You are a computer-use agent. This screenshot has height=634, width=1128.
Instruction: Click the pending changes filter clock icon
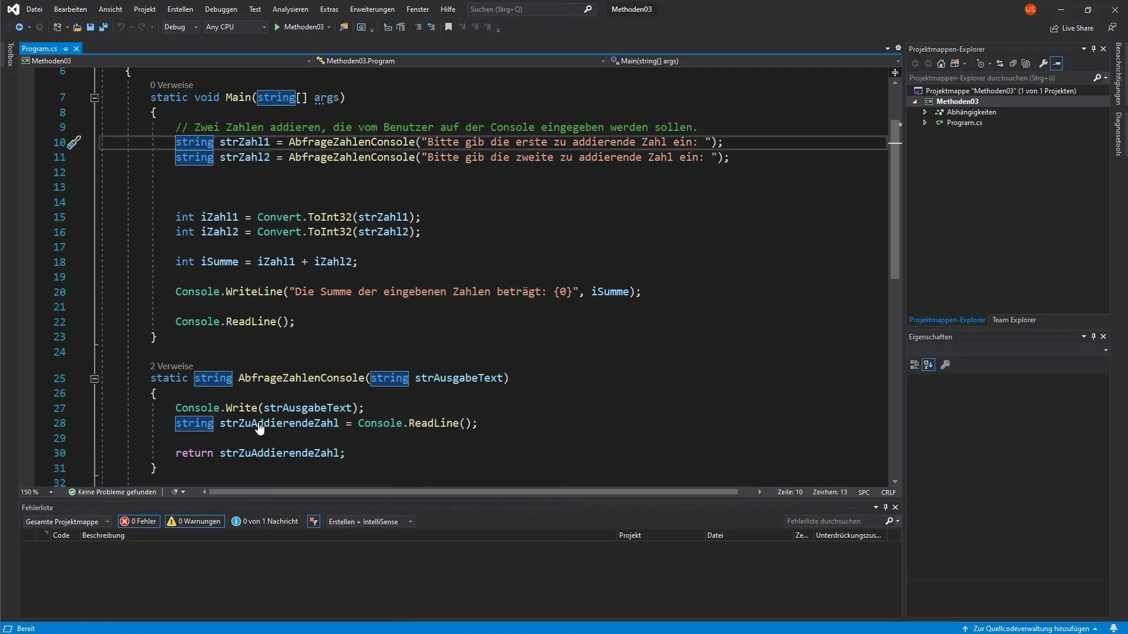click(980, 63)
